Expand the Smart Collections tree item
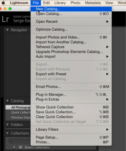Viewport: 126px width, 151px height. (14, 147)
